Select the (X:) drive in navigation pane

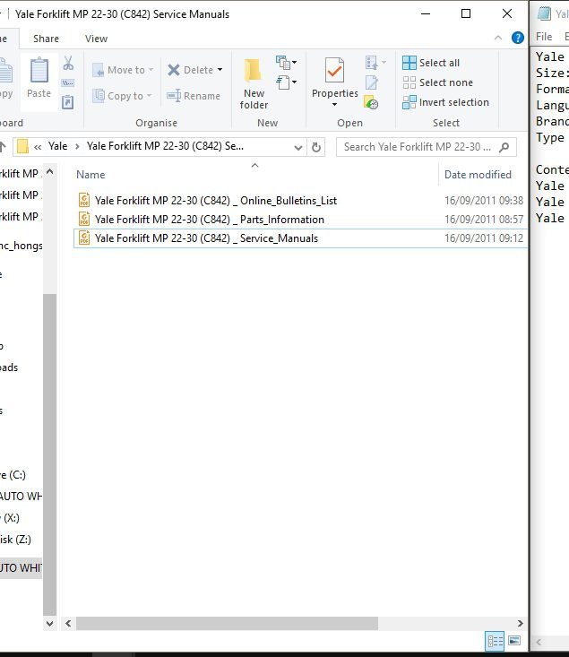tap(11, 518)
